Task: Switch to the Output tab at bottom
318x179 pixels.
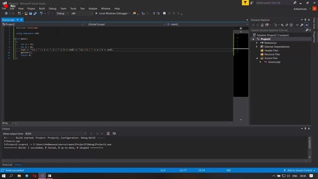Action: 18,165
